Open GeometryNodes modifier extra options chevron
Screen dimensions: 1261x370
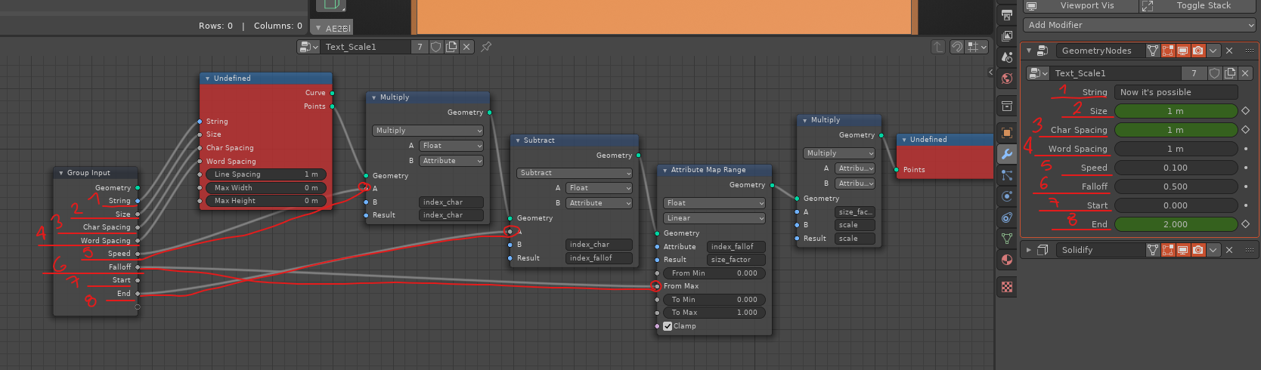coord(1213,51)
